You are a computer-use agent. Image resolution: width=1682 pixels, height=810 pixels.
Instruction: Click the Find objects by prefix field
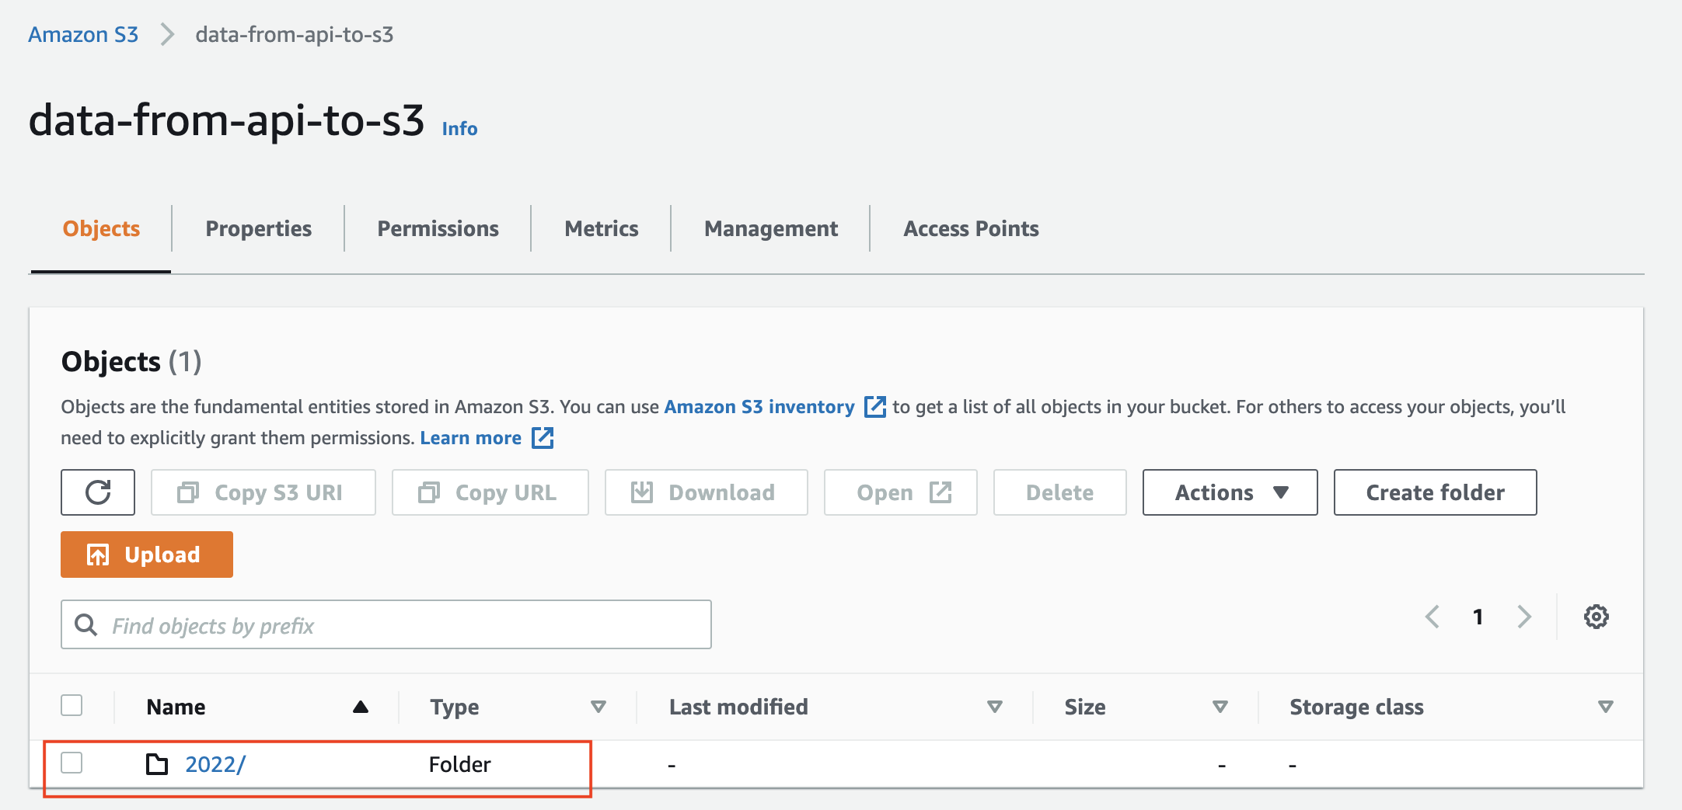click(386, 624)
